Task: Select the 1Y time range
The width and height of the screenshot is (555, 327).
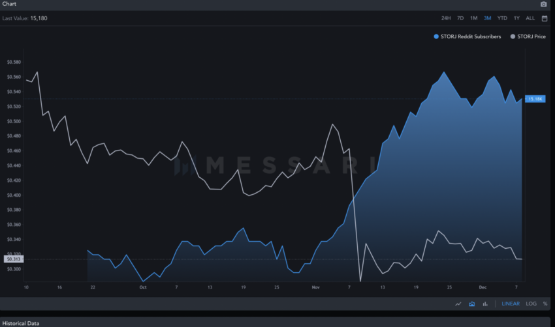Action: [x=516, y=18]
